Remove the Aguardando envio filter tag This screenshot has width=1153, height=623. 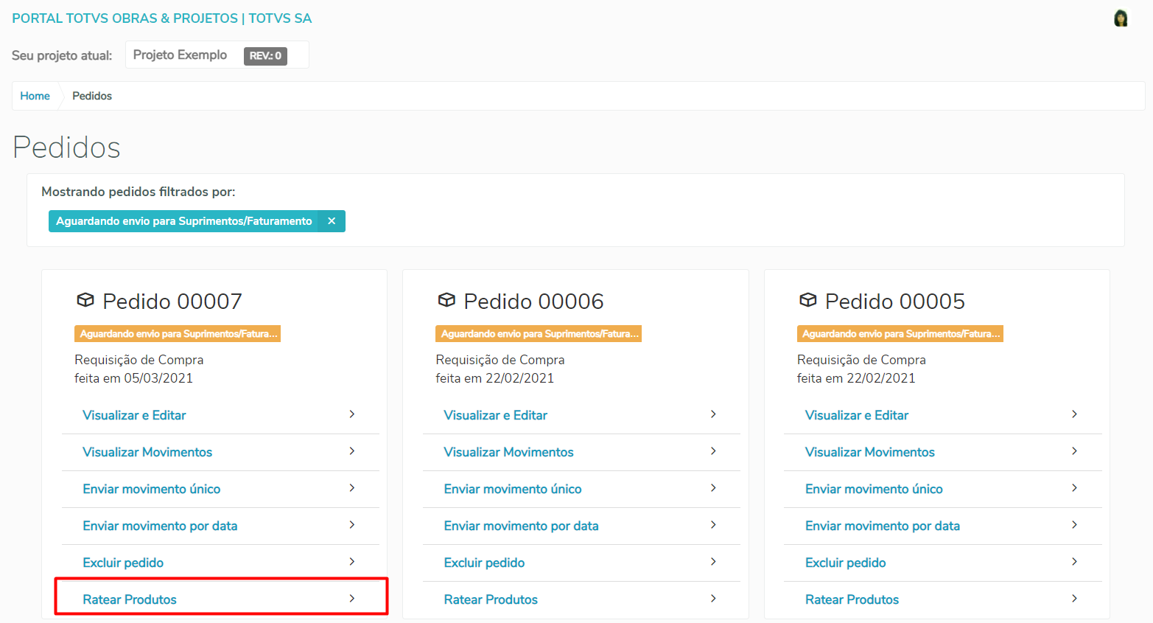332,221
